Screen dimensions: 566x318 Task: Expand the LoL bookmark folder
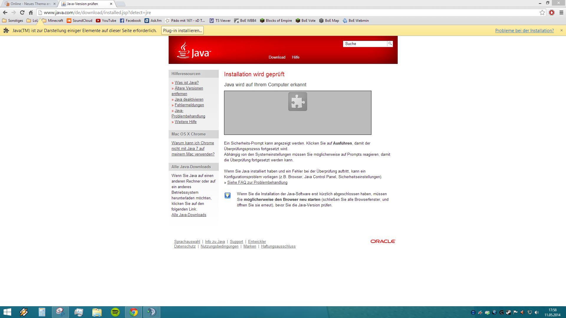[32, 21]
